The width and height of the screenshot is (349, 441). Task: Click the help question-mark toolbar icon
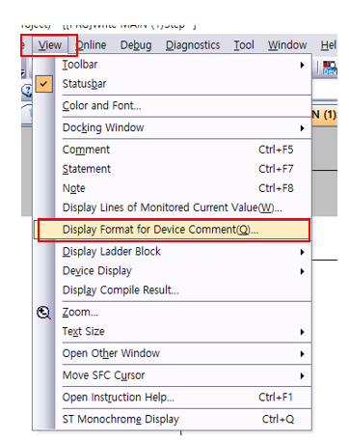(x=27, y=91)
